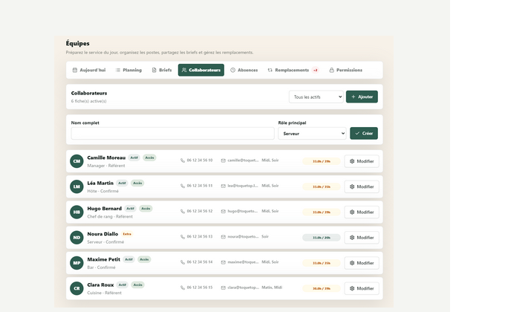This screenshot has height=312, width=505.
Task: Click Clara Roux's hours pill '30.0h / 39h'
Action: click(322, 288)
